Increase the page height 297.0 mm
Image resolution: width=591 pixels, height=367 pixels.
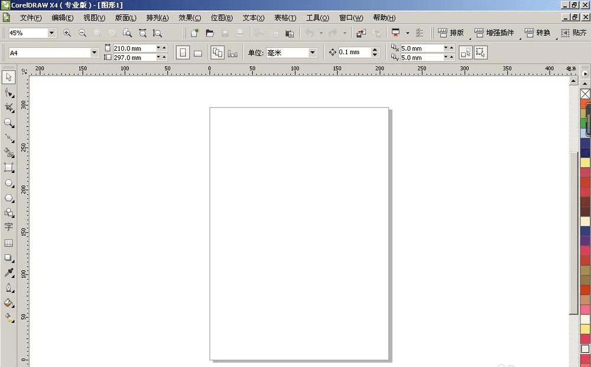[x=164, y=57]
